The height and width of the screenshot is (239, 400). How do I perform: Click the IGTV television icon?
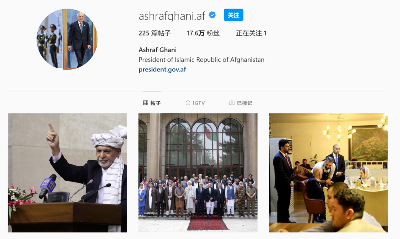188,103
